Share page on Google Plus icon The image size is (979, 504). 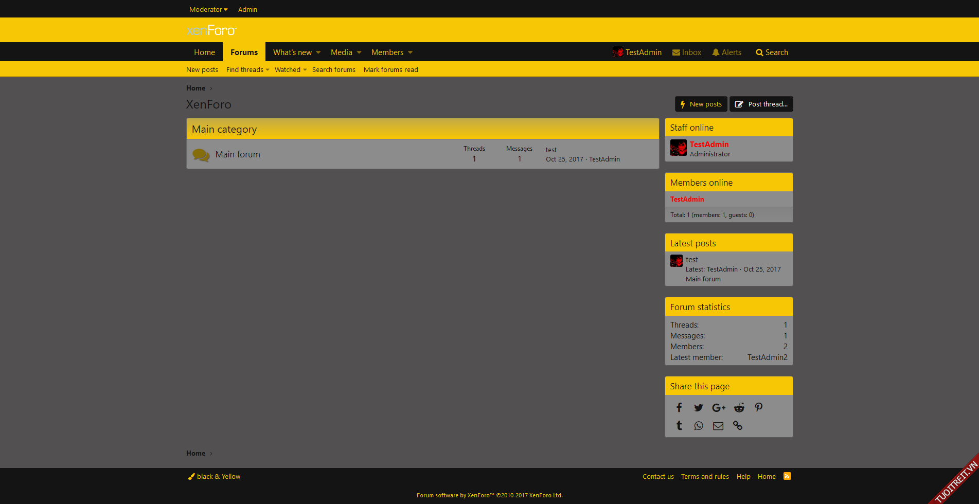tap(719, 408)
